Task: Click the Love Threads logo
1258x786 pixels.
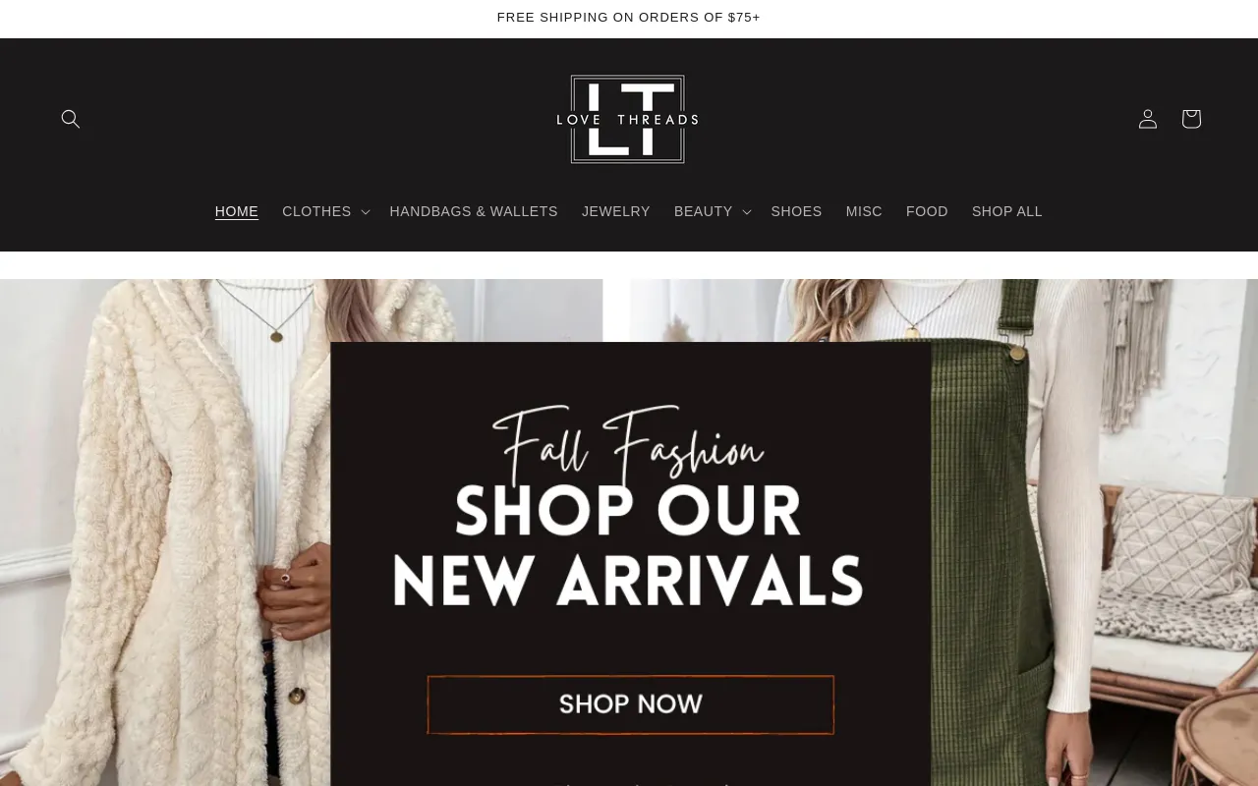Action: point(628,119)
